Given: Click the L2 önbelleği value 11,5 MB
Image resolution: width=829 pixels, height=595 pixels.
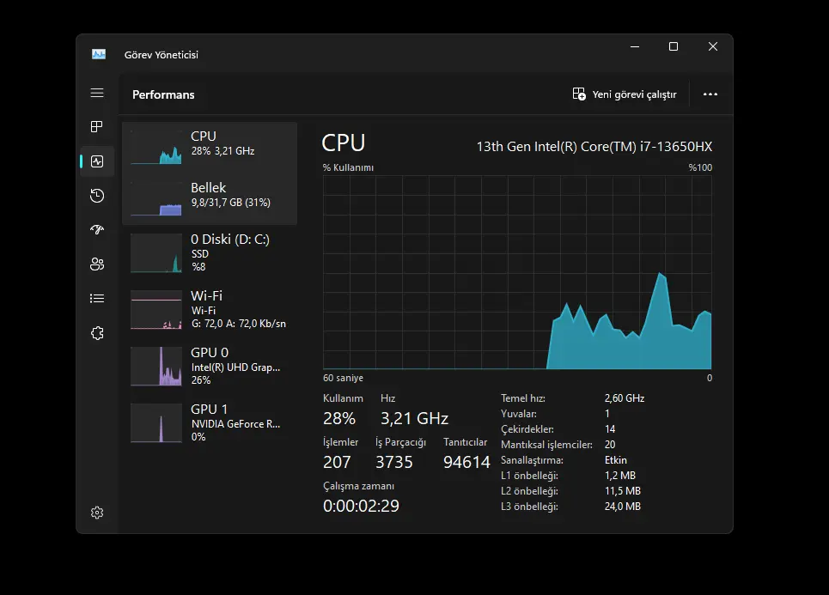Looking at the screenshot, I should 623,491.
